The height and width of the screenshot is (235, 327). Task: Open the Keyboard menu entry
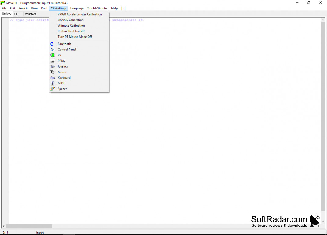[79, 78]
